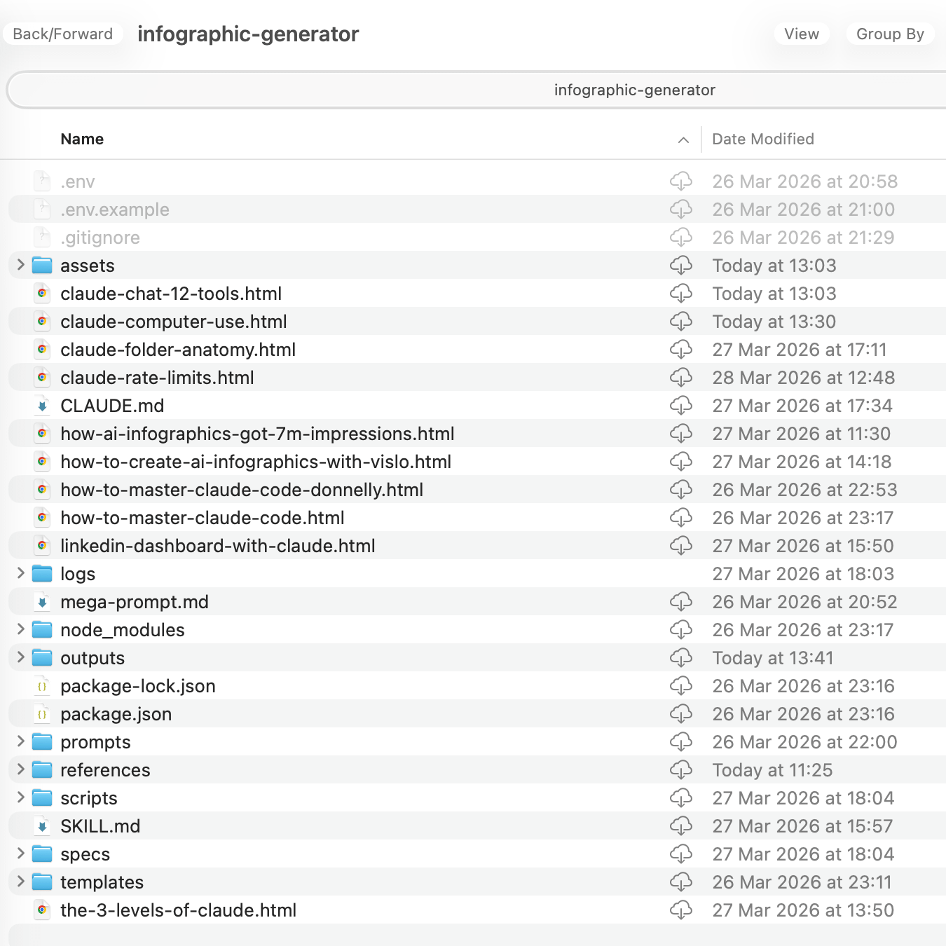Open the Group By toolbar menu
The image size is (946, 946).
[890, 34]
